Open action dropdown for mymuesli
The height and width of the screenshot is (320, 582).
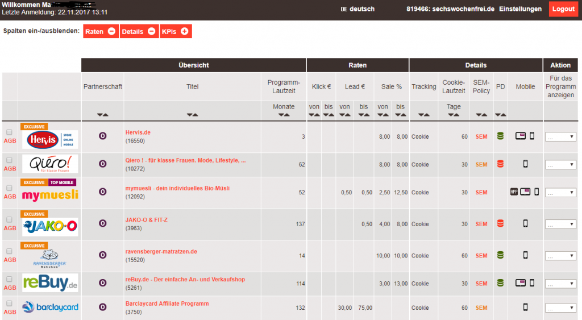pos(560,192)
